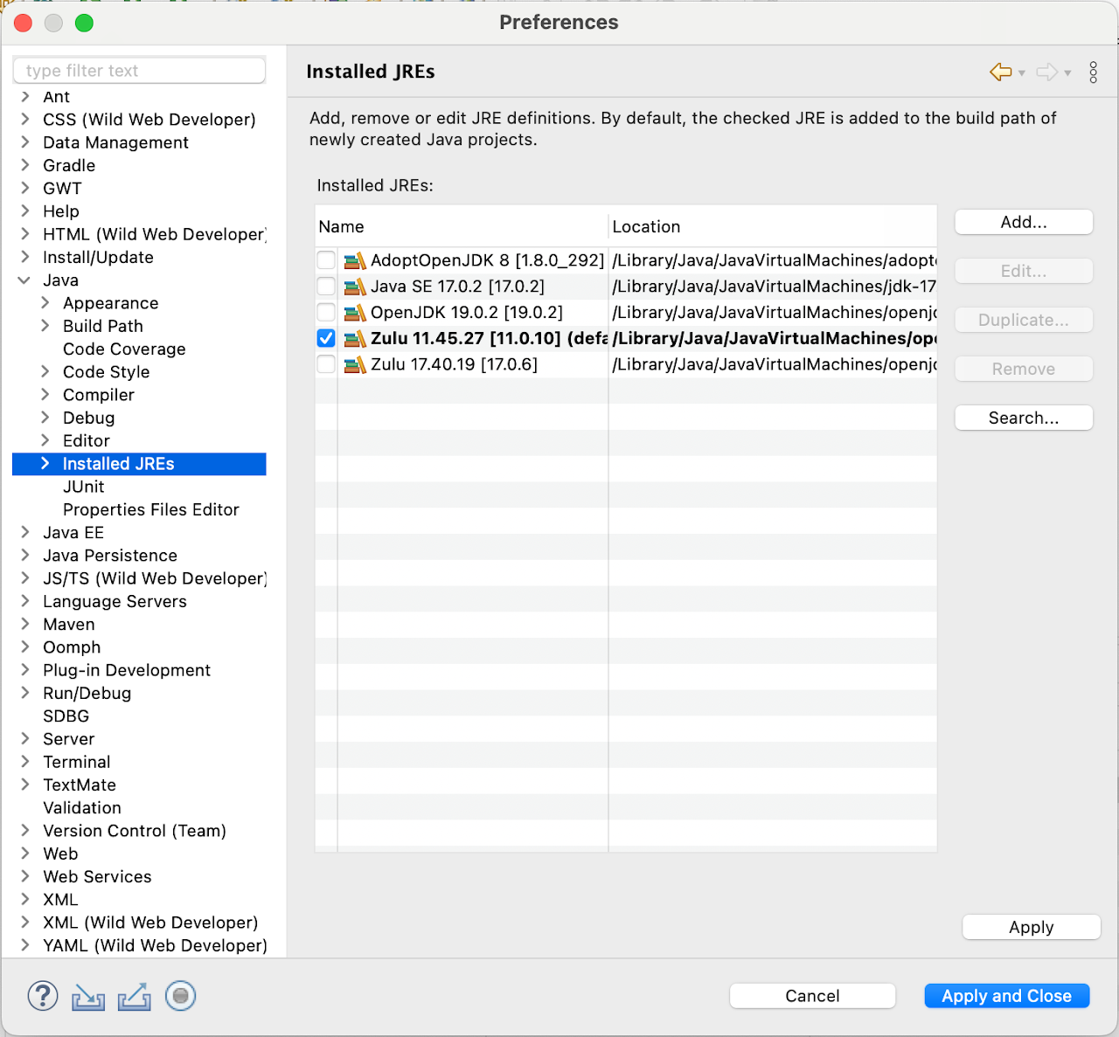Open Properties Files Editor page
The width and height of the screenshot is (1119, 1037).
click(x=151, y=509)
